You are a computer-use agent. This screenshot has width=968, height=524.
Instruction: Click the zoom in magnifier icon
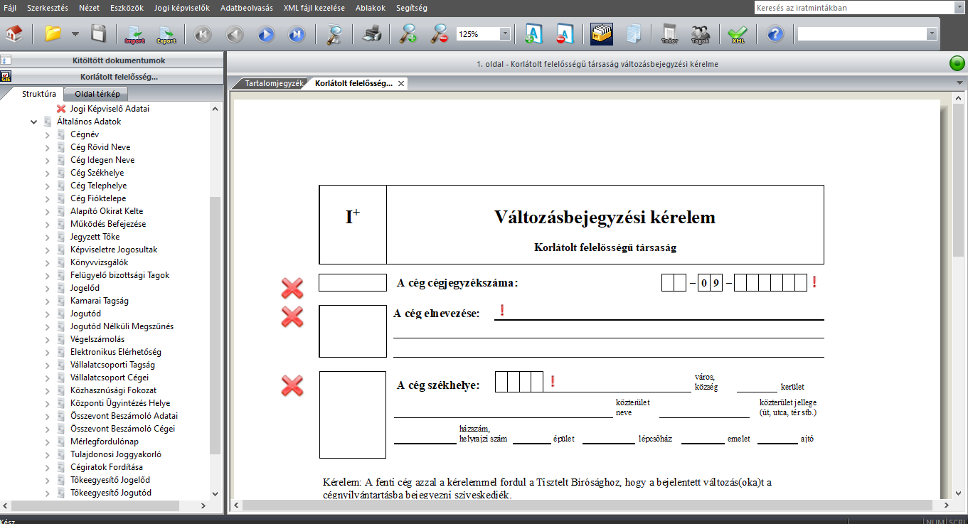point(408,34)
